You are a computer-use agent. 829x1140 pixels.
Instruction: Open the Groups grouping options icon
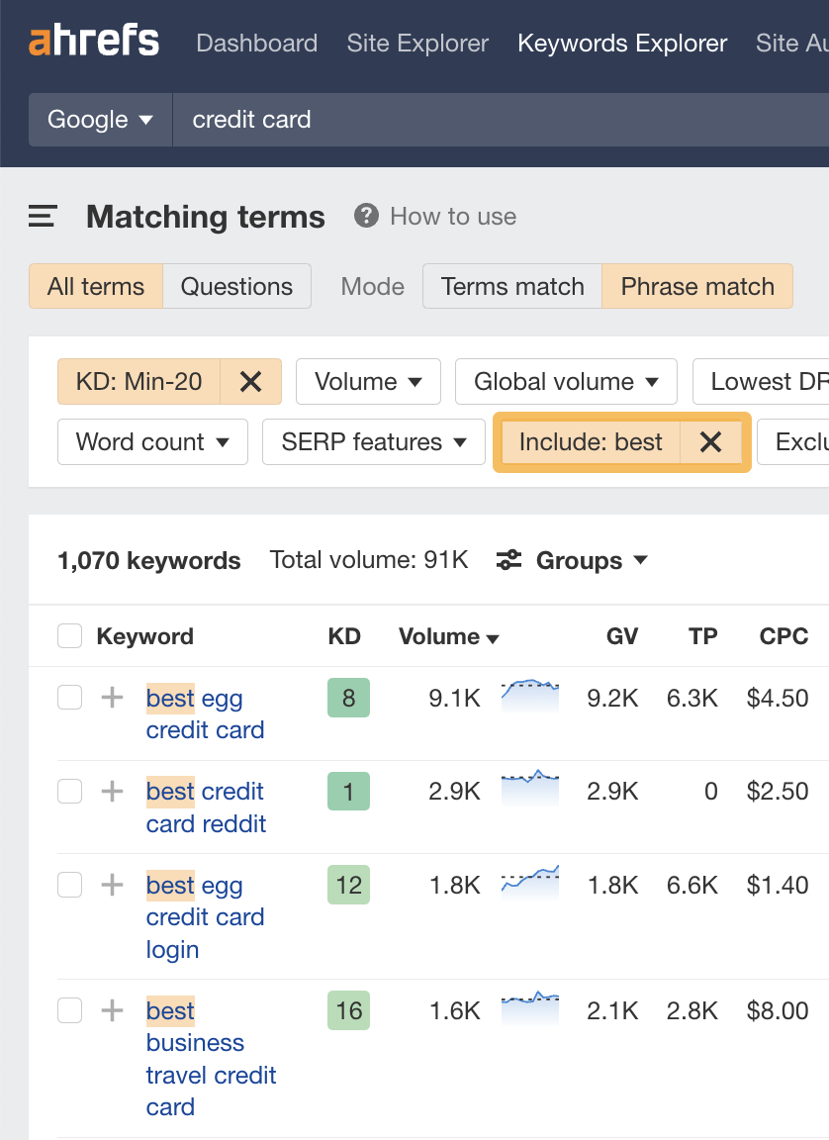[x=508, y=560]
